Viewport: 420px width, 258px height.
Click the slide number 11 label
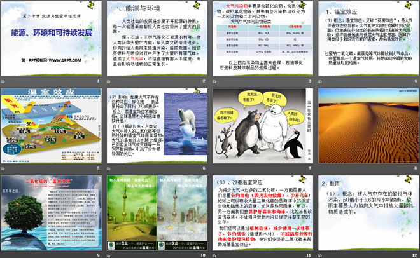(309, 255)
